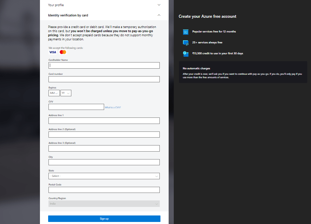Viewport: 311px width, 224px height.
Task: Collapse Identity verification by card section
Action: pos(159,15)
